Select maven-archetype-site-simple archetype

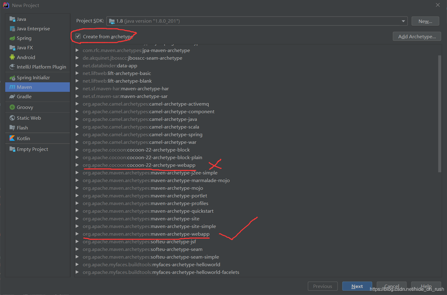pyautogui.click(x=149, y=226)
